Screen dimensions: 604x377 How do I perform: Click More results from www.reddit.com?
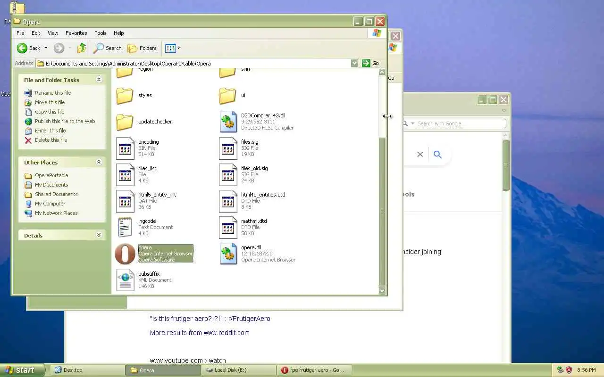pos(200,333)
